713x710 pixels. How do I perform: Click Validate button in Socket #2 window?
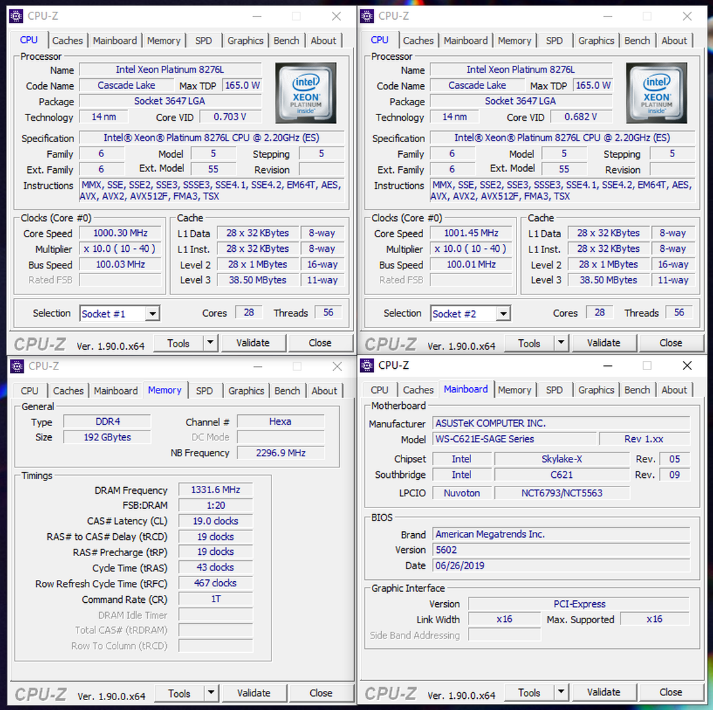pos(603,343)
